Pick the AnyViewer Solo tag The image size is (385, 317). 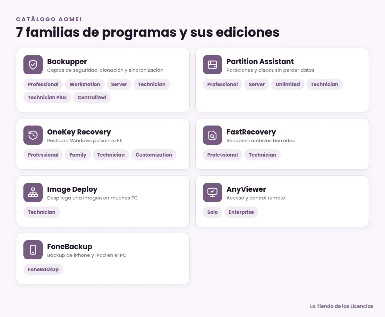212,212
